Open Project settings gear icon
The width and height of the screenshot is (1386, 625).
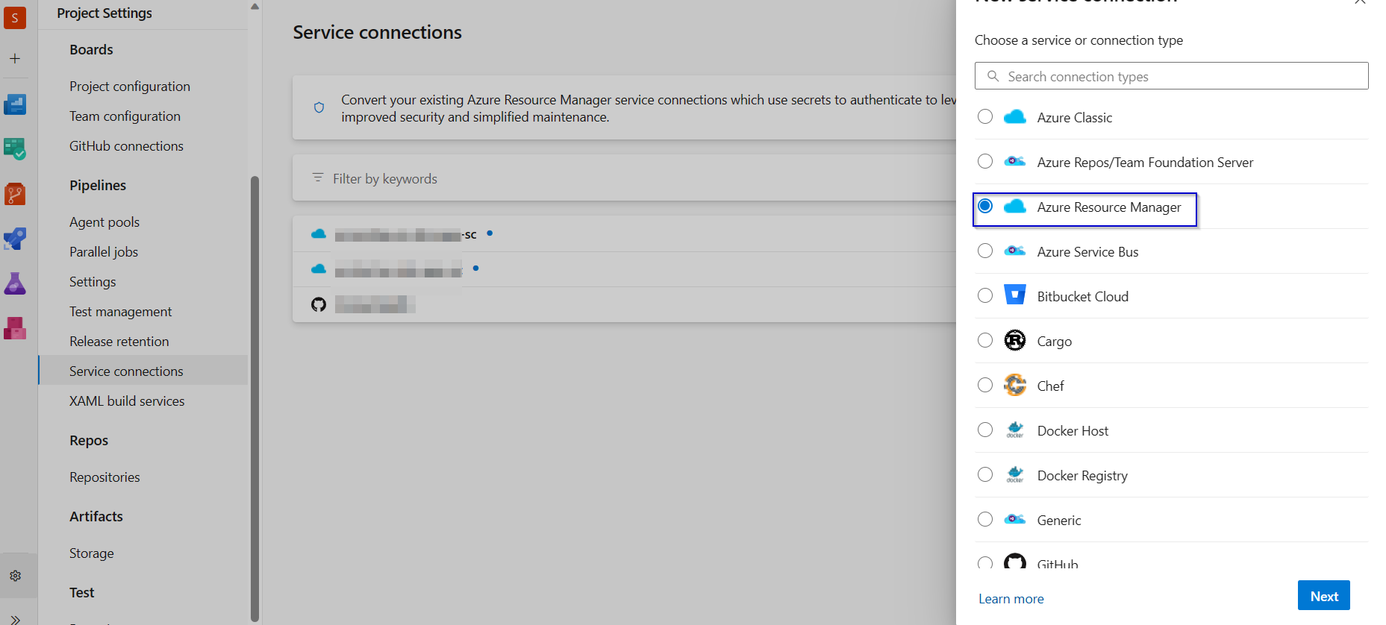click(16, 576)
